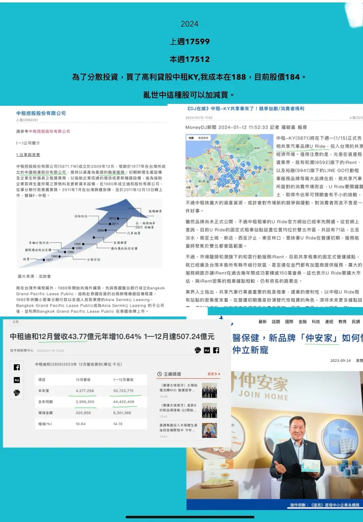
Task: Click the 仲安家 JOIN HOME event photo
Action: (275, 436)
